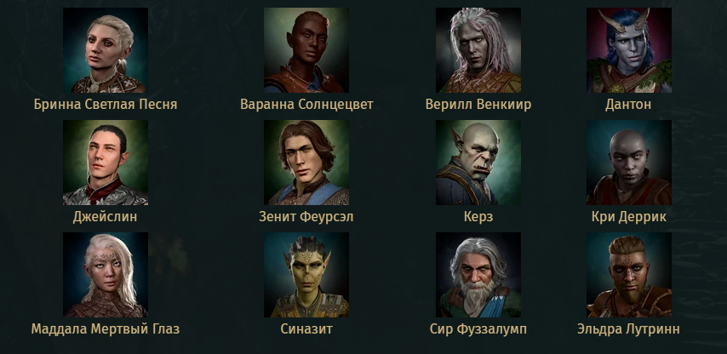
Task: Pick Джейслин elf portrait
Action: pos(106,163)
